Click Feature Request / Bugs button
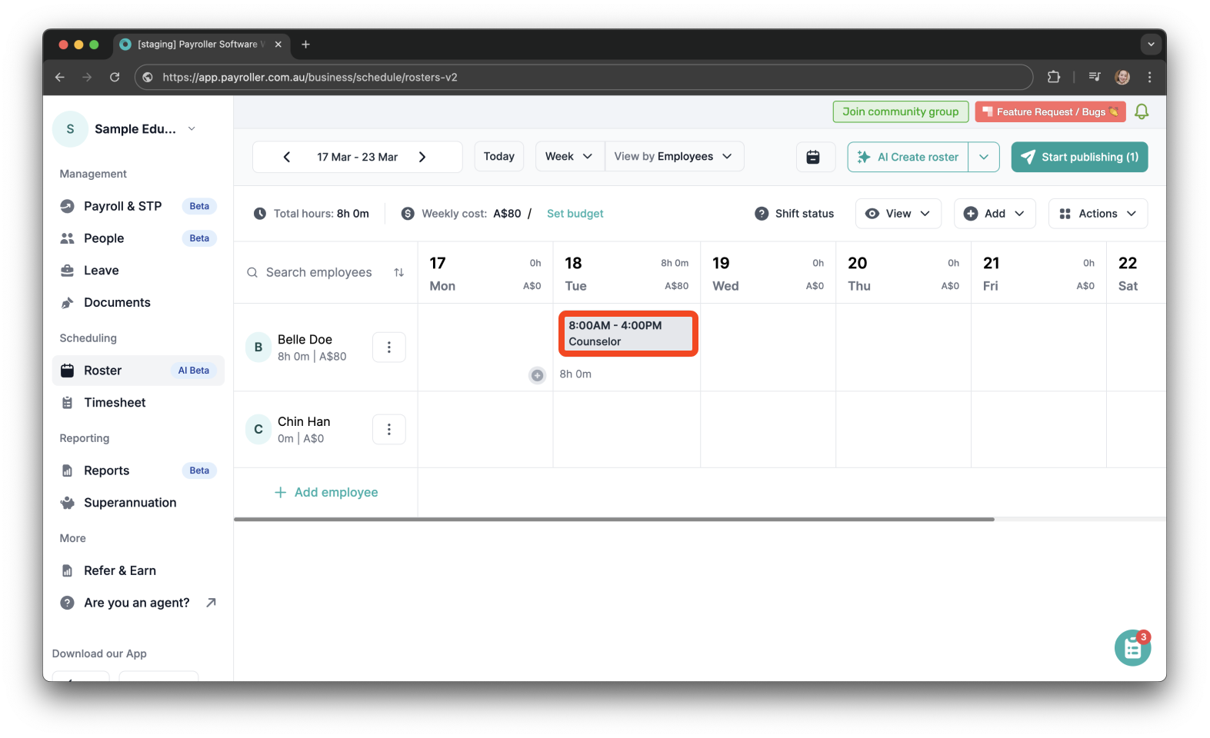The height and width of the screenshot is (738, 1210). click(x=1050, y=111)
